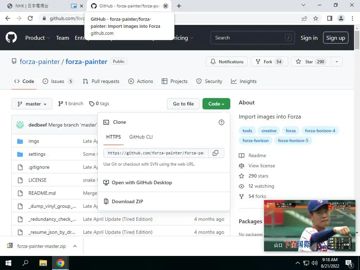The height and width of the screenshot is (270, 360).
Task: Open clone help question mark icon
Action: [221, 122]
